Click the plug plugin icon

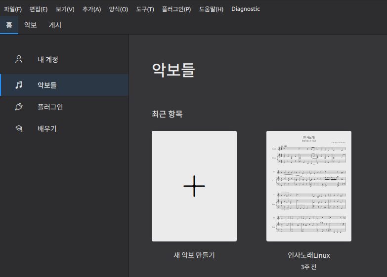19,107
